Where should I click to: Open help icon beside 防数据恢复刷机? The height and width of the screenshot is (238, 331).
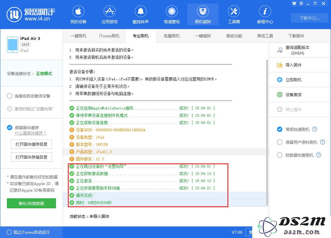pyautogui.click(x=318, y=155)
